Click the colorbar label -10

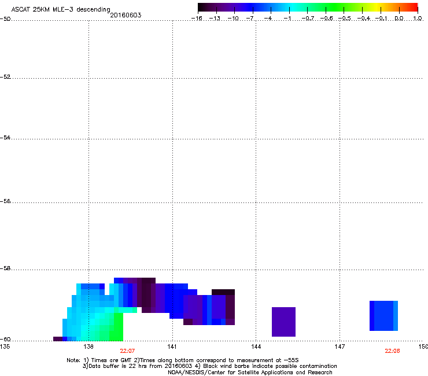point(233,19)
